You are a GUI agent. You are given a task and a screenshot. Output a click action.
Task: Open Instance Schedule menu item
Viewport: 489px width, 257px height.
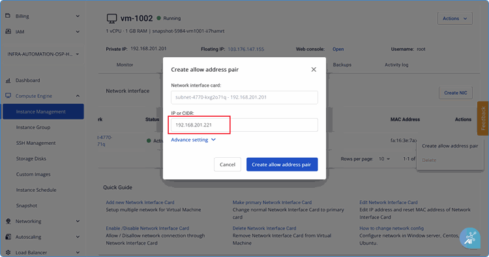(x=36, y=190)
